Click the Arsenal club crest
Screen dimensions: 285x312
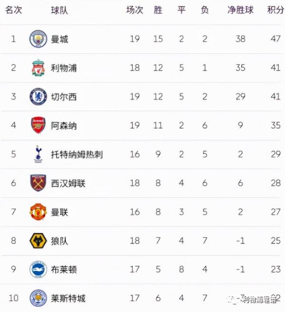tap(38, 125)
